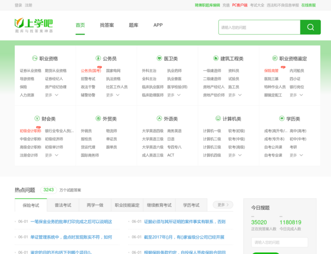Screen dimensions: 331x254
Task: Open 违法和不良信息举报 link
Action: pos(283,5)
